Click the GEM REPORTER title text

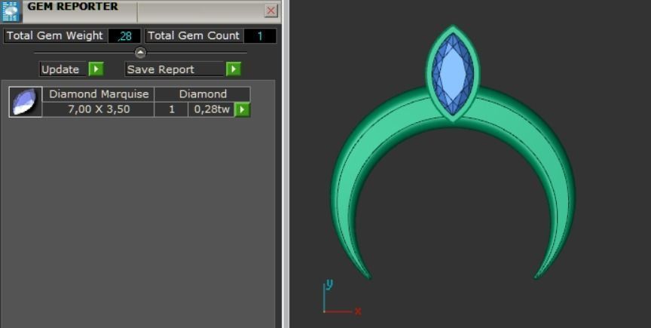point(72,7)
